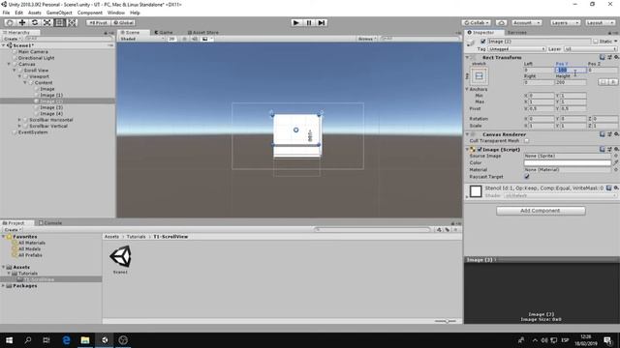The width and height of the screenshot is (620, 348).
Task: Pick color with the eyedropper icon
Action: pyautogui.click(x=615, y=162)
